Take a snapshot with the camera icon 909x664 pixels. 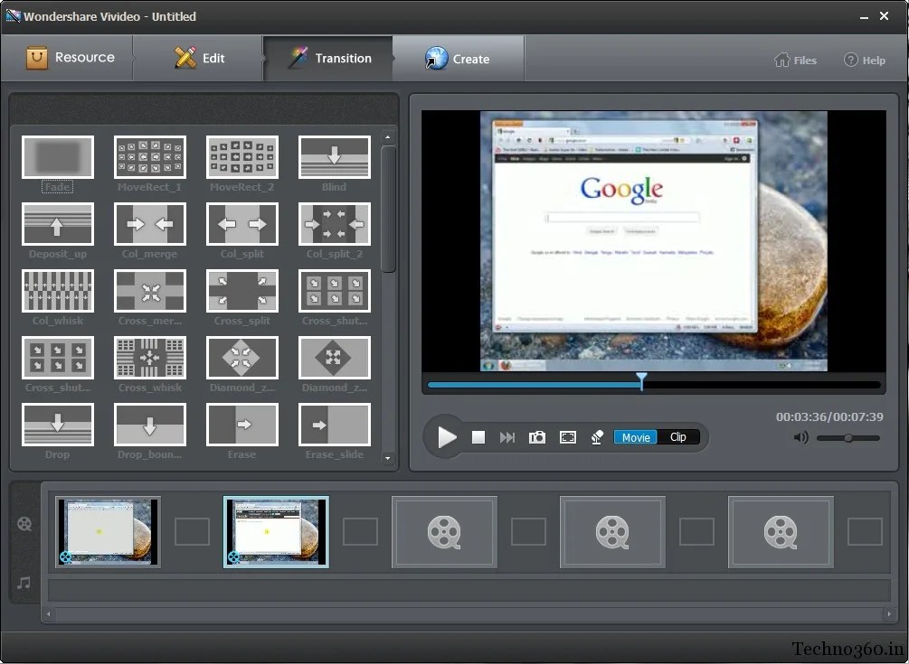pos(537,437)
